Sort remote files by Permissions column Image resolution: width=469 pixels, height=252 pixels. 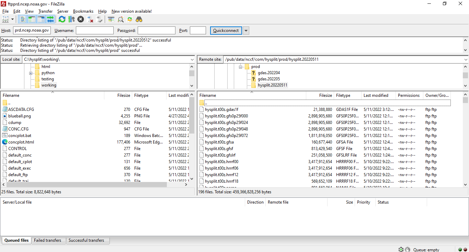pos(409,95)
